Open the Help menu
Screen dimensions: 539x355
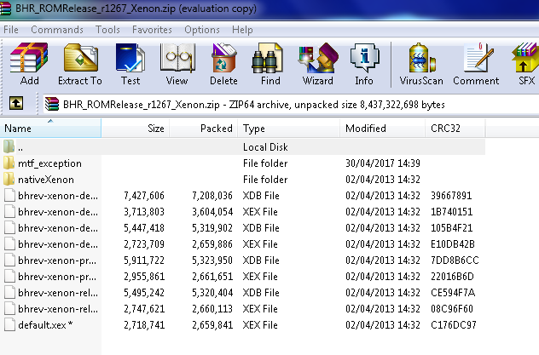[242, 30]
